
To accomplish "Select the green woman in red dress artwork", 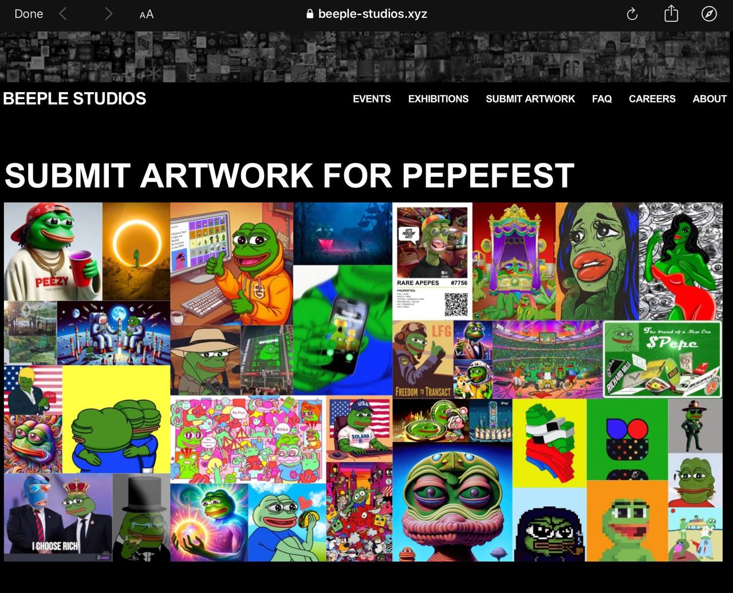I will (x=680, y=261).
